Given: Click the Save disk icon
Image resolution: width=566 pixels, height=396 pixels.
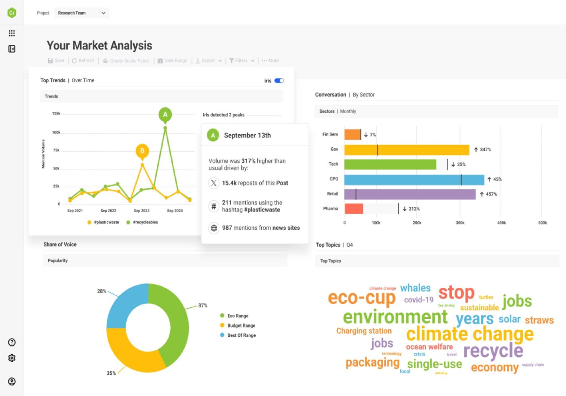Looking at the screenshot, I should 50,61.
